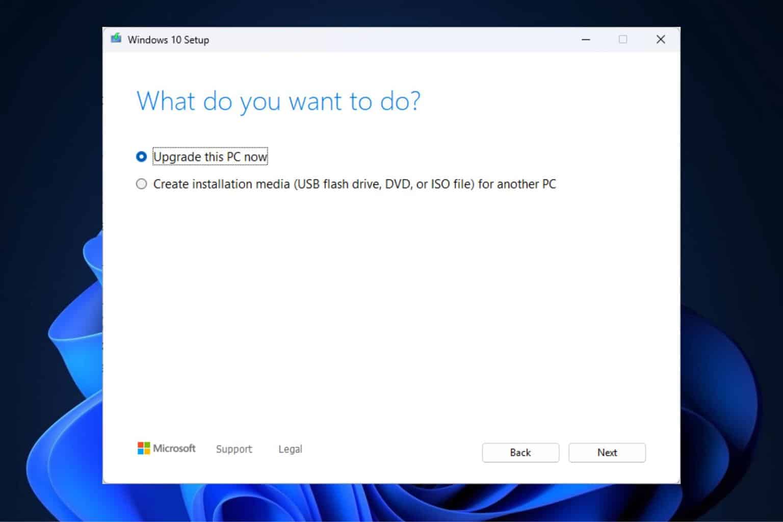Open the Legal link

[x=290, y=449]
